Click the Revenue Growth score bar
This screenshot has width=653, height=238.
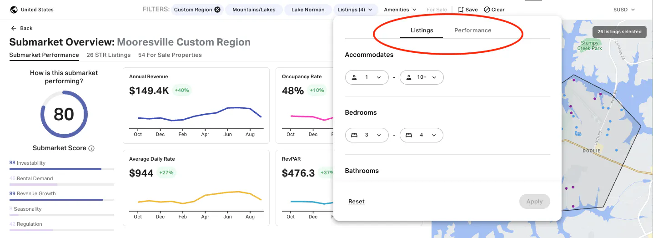click(62, 199)
